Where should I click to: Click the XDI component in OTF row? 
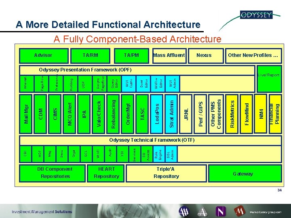click(122, 154)
